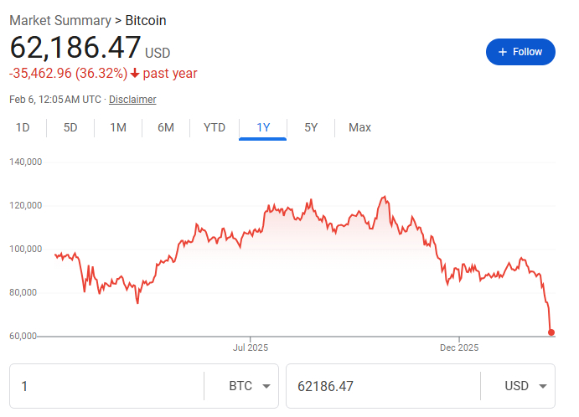Click the plus icon on Follow

coord(503,52)
